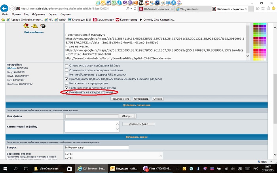Click the 'Обзор...' browse button
This screenshot has width=277, height=173.
(127, 116)
